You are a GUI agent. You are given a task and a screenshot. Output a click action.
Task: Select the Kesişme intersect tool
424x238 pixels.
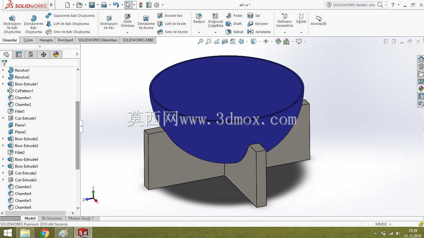tap(257, 24)
